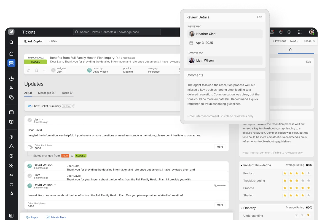Click Reply at the bottom of the ticket

[32, 217]
